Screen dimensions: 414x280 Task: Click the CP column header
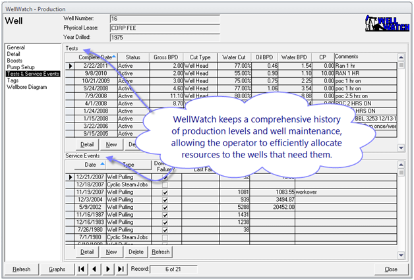(x=322, y=57)
